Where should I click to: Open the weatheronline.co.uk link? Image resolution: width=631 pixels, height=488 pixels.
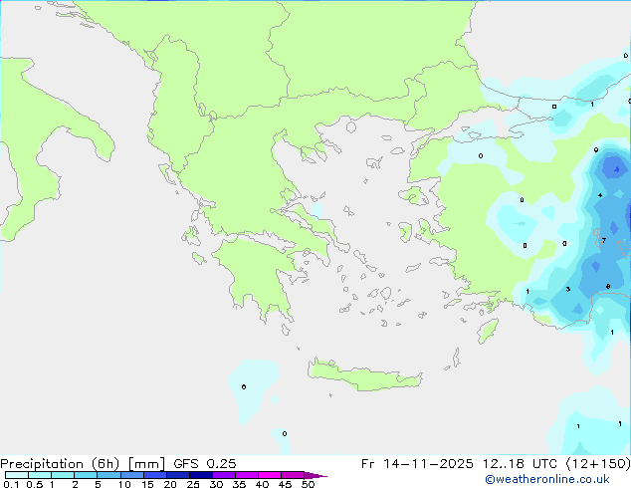[547, 479]
